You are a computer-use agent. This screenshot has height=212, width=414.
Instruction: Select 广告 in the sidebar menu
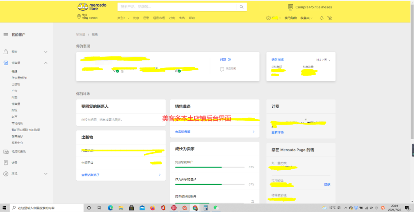pyautogui.click(x=15, y=91)
